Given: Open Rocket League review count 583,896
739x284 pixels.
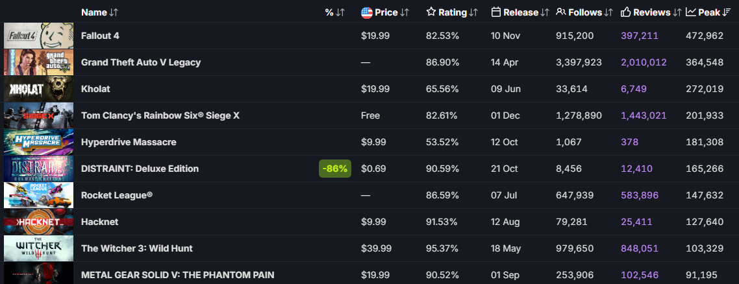Looking at the screenshot, I should [x=640, y=195].
